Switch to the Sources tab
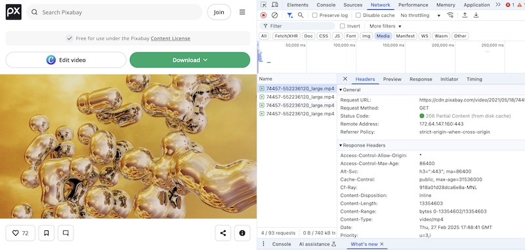 coord(353,5)
